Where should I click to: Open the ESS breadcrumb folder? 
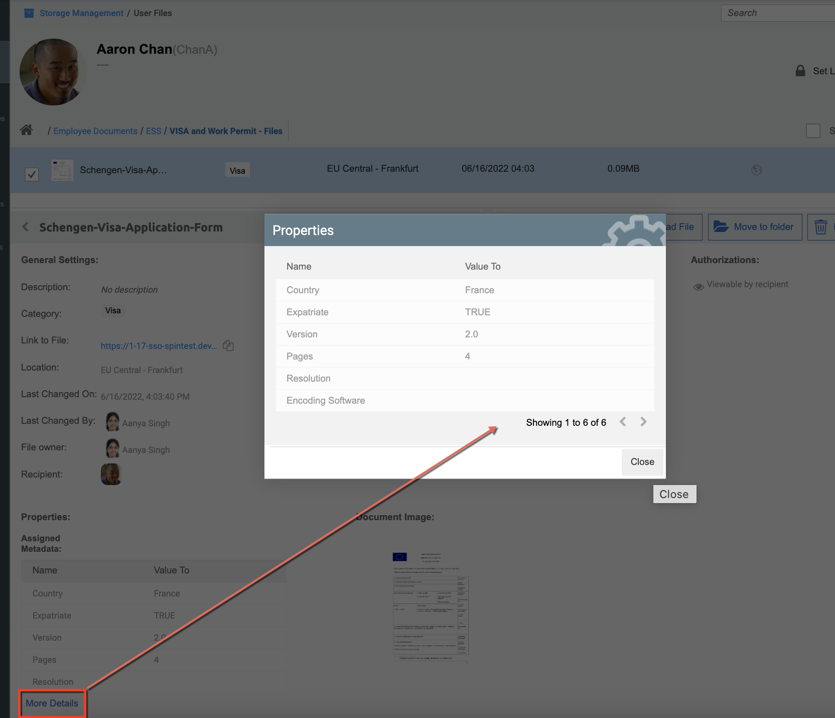[154, 131]
